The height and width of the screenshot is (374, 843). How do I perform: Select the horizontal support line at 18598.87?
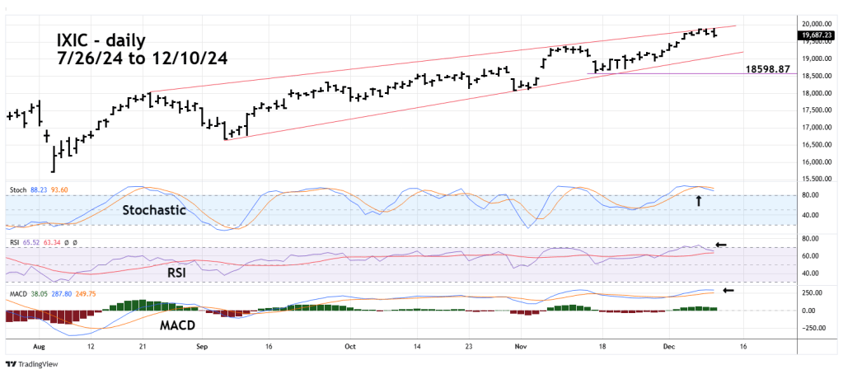pyautogui.click(x=659, y=74)
